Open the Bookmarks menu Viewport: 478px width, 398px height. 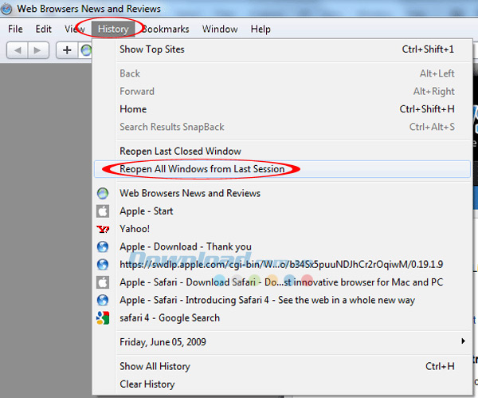pyautogui.click(x=166, y=29)
